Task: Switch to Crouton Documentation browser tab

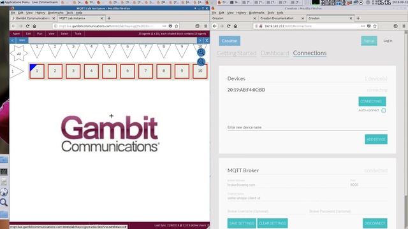Action: (x=282, y=18)
